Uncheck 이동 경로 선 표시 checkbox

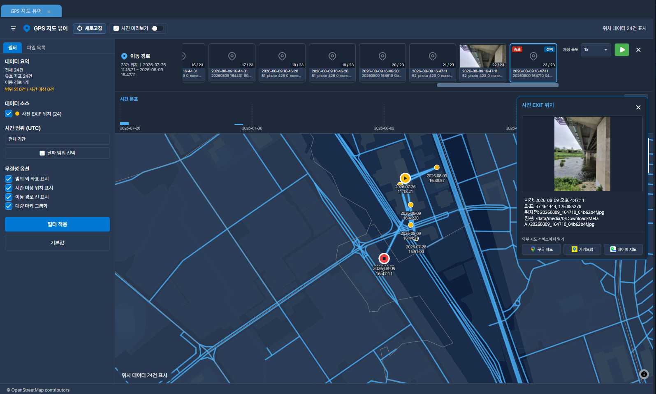click(9, 197)
